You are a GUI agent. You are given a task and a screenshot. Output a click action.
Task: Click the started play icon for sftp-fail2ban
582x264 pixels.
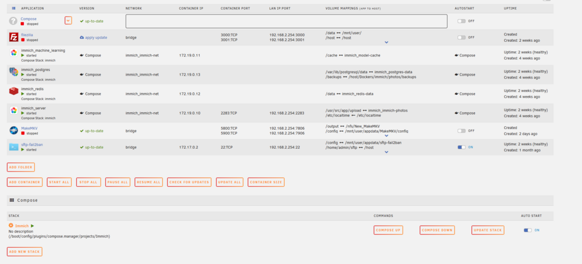point(23,149)
